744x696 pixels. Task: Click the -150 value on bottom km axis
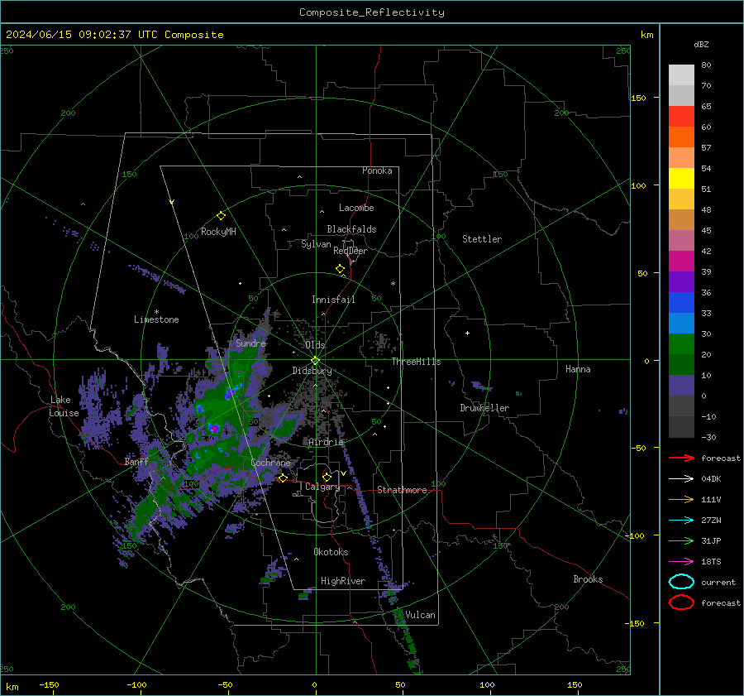click(x=49, y=684)
